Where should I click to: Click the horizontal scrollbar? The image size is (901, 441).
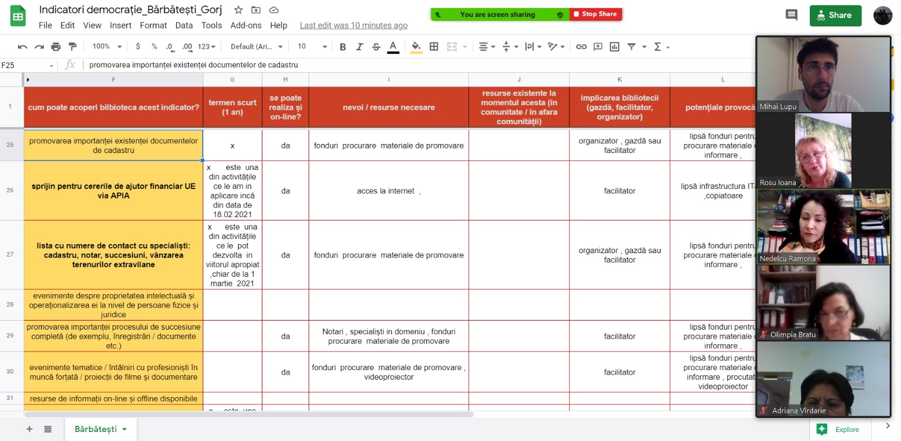point(249,415)
